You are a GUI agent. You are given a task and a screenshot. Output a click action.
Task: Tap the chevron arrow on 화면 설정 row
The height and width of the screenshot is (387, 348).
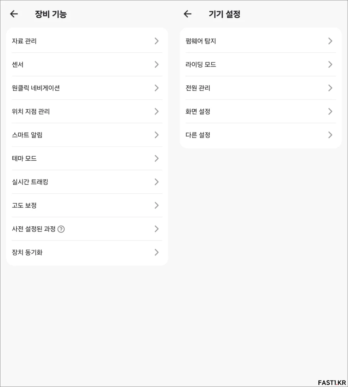(x=330, y=111)
